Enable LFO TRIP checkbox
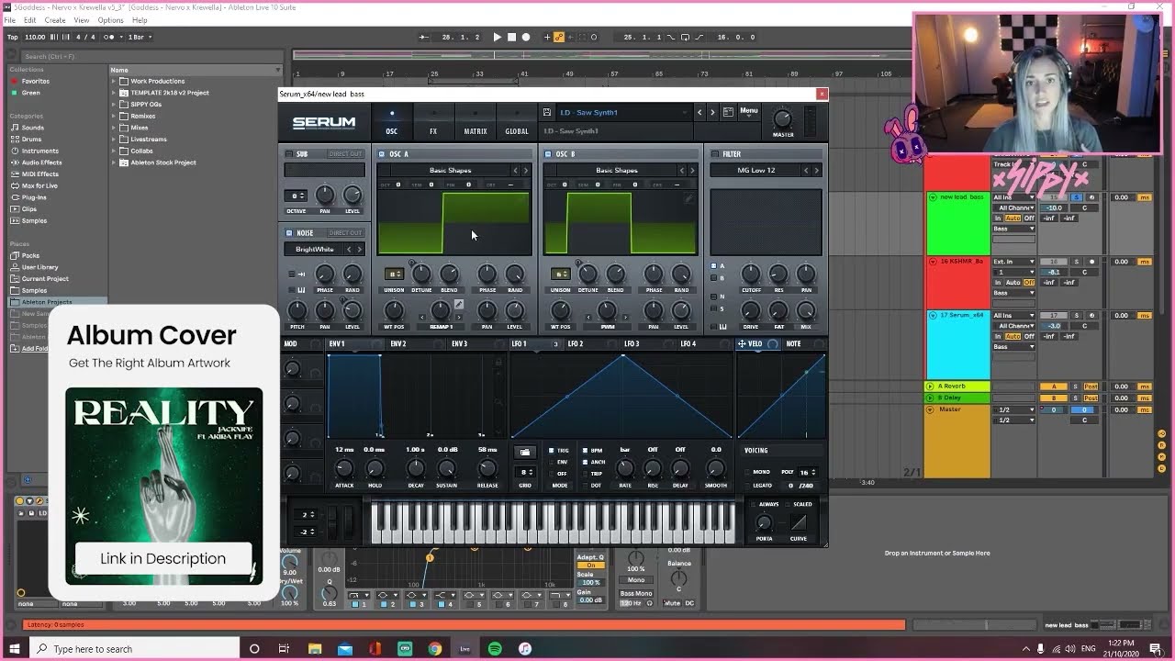This screenshot has height=661, width=1175. tap(587, 473)
